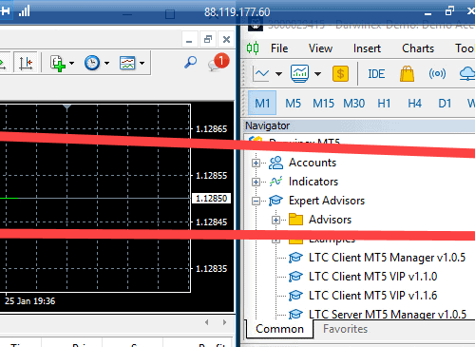475x347 pixels.
Task: Click the chart scroll left arrow
Action: coord(207,322)
